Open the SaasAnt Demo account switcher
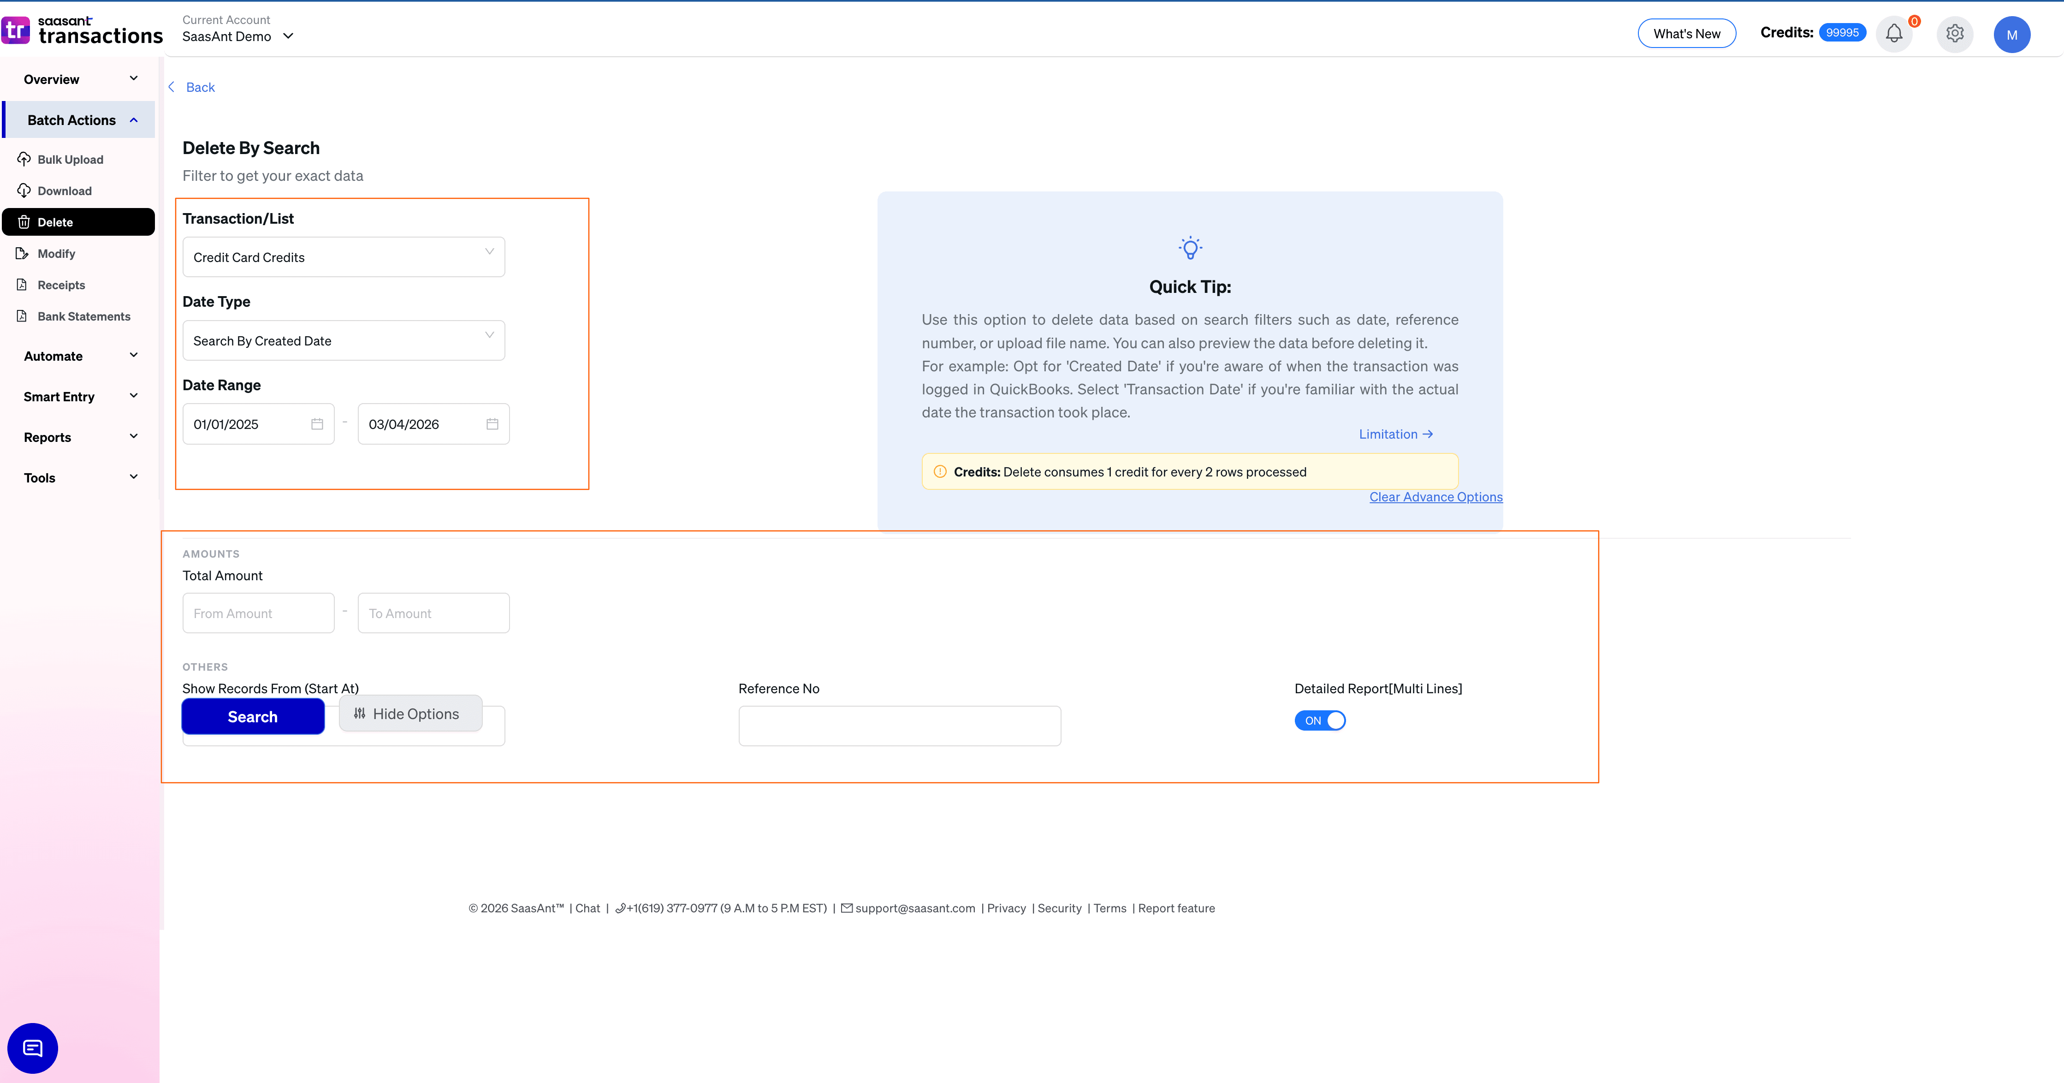 [237, 35]
